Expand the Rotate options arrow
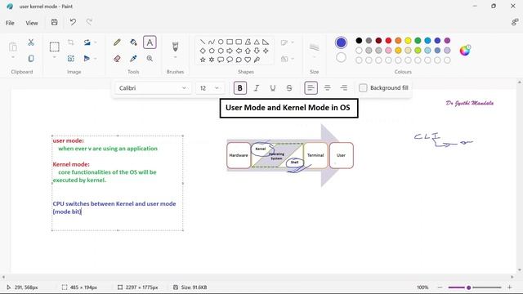The height and width of the screenshot is (294, 523). coord(95,42)
